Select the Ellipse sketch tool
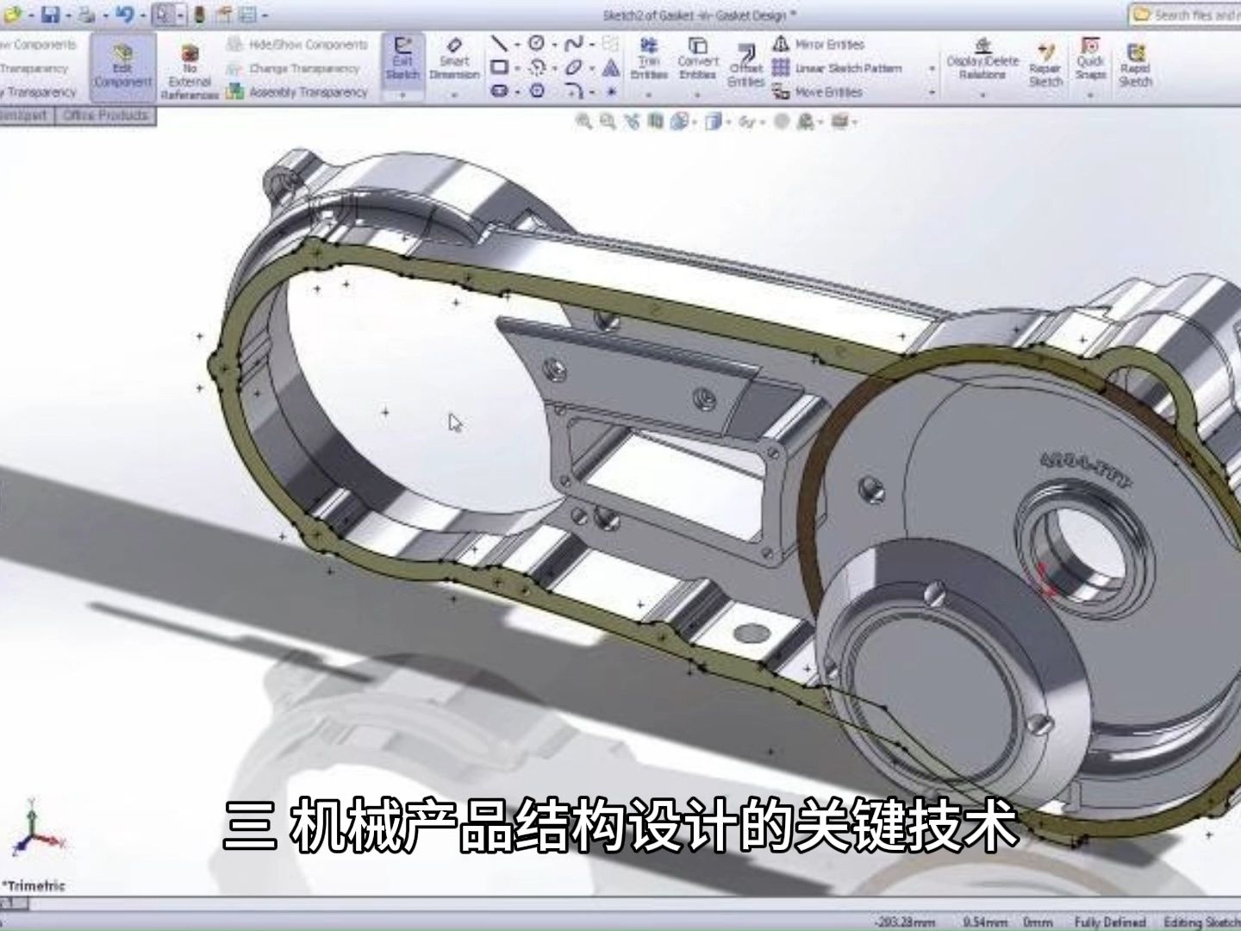The image size is (1241, 931). (x=574, y=67)
